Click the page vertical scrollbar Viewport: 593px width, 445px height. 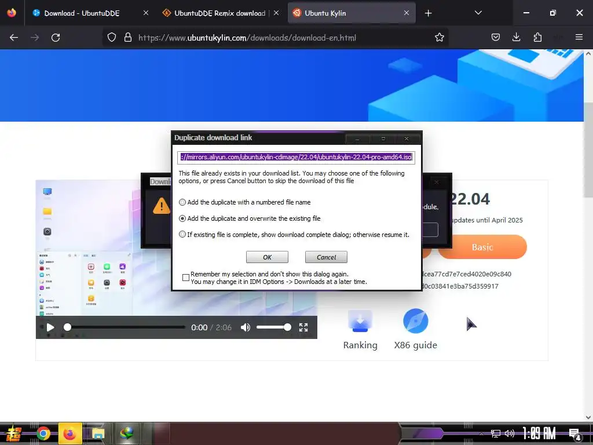(x=588, y=149)
